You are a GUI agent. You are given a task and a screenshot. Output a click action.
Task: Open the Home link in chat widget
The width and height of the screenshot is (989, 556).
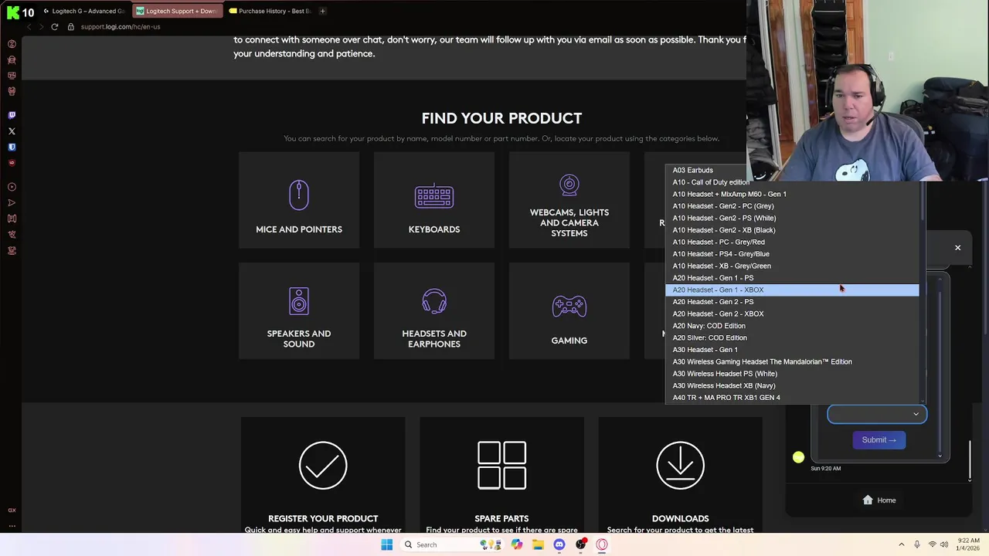tap(879, 500)
